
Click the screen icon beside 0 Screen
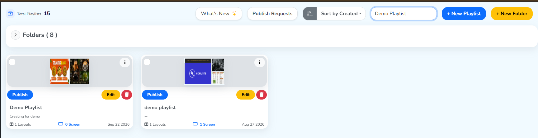pyautogui.click(x=61, y=124)
